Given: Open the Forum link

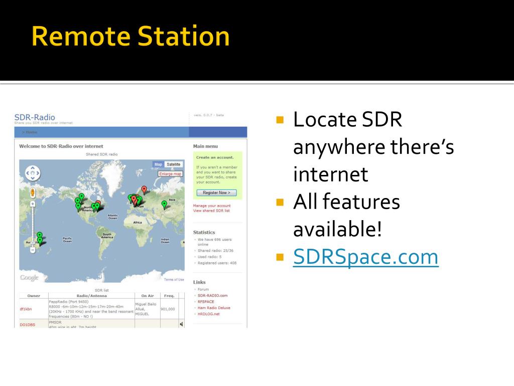Looking at the screenshot, I should coord(203,289).
